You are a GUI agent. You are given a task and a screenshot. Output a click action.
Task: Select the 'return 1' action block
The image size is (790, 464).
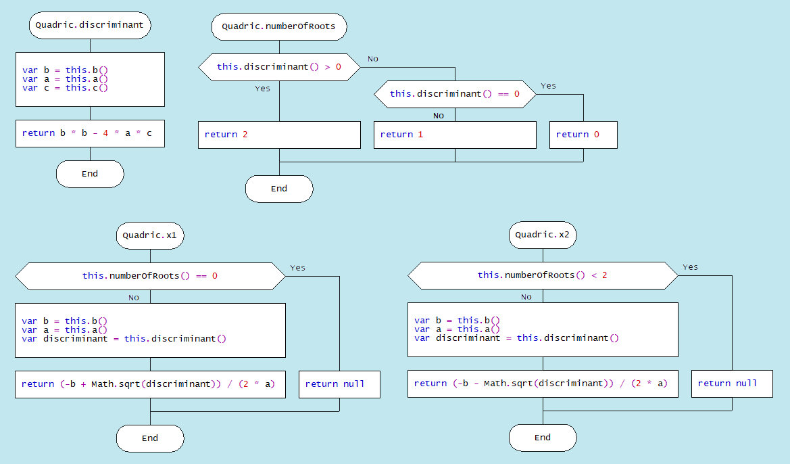coord(454,135)
